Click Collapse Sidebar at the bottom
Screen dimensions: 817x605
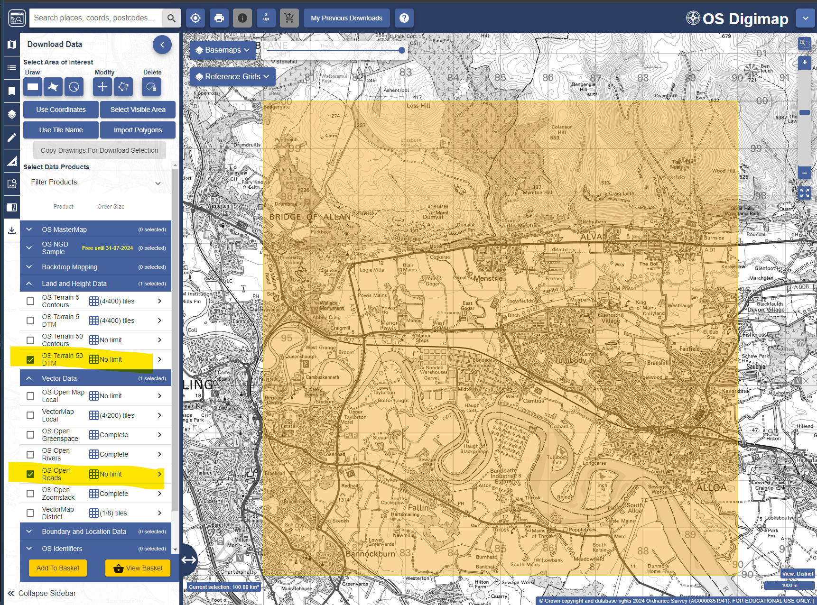pyautogui.click(x=42, y=593)
